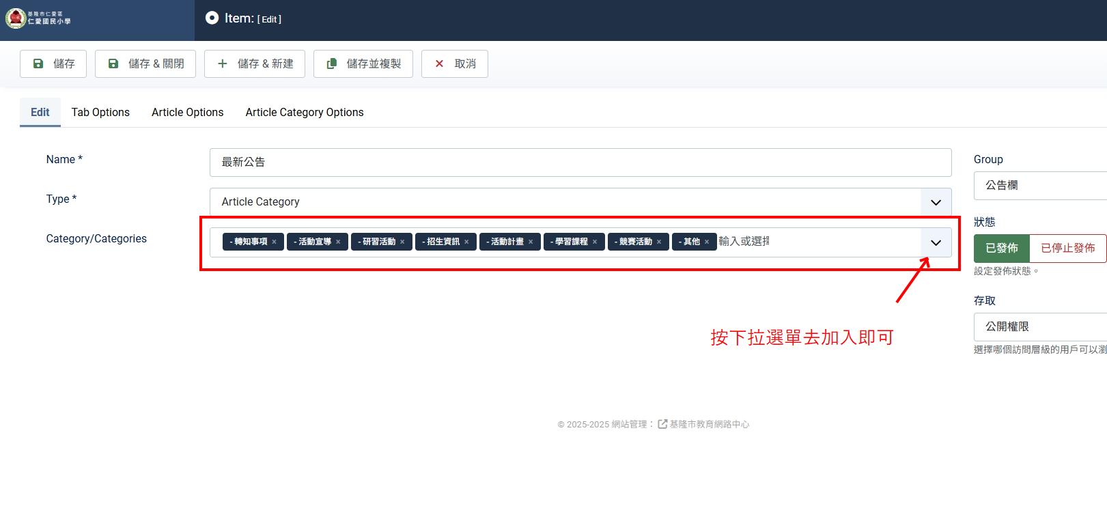This screenshot has width=1107, height=508.
Task: Remove the 競賽活動 category tag
Action: (x=659, y=242)
